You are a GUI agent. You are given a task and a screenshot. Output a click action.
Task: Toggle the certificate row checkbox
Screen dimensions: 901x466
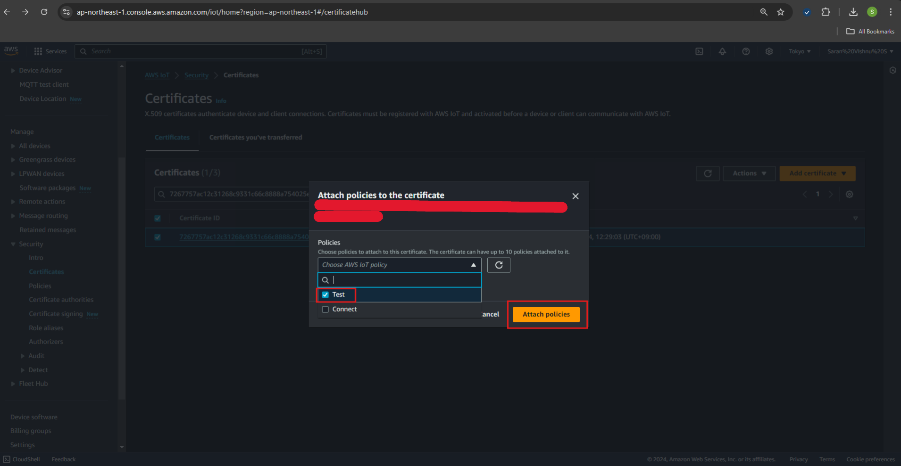pyautogui.click(x=158, y=237)
